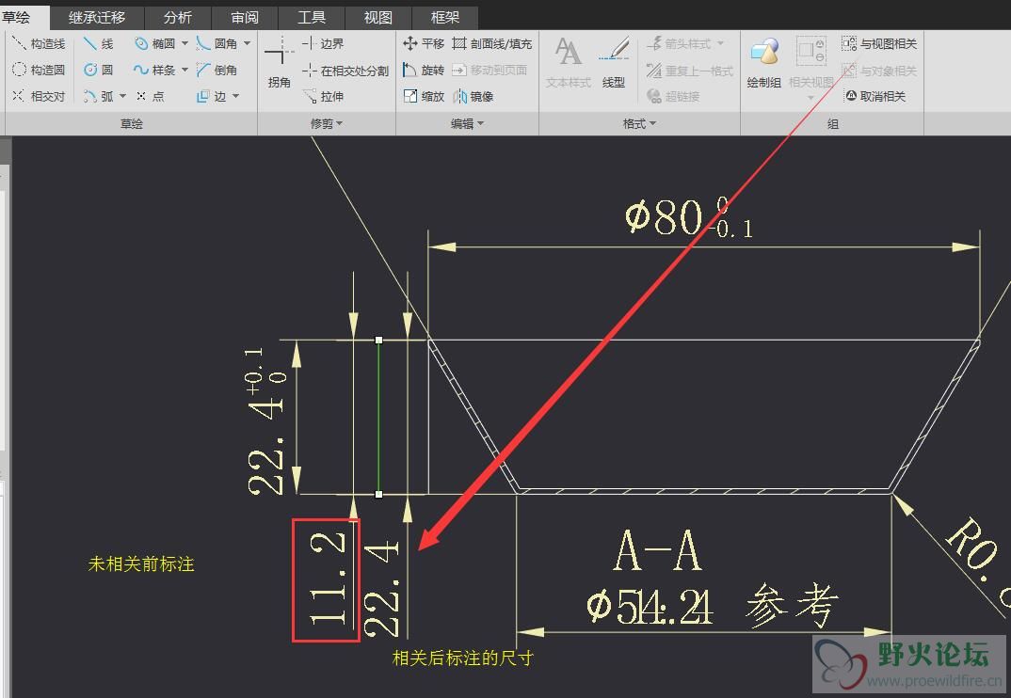Click 在相交处分割 divide at intersection
The width and height of the screenshot is (1011, 698).
pos(345,71)
